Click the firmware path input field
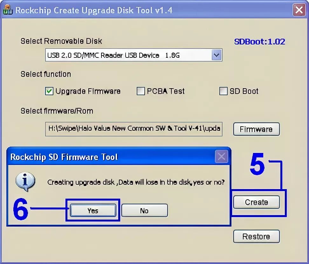The width and height of the screenshot is (309, 264). click(x=134, y=129)
